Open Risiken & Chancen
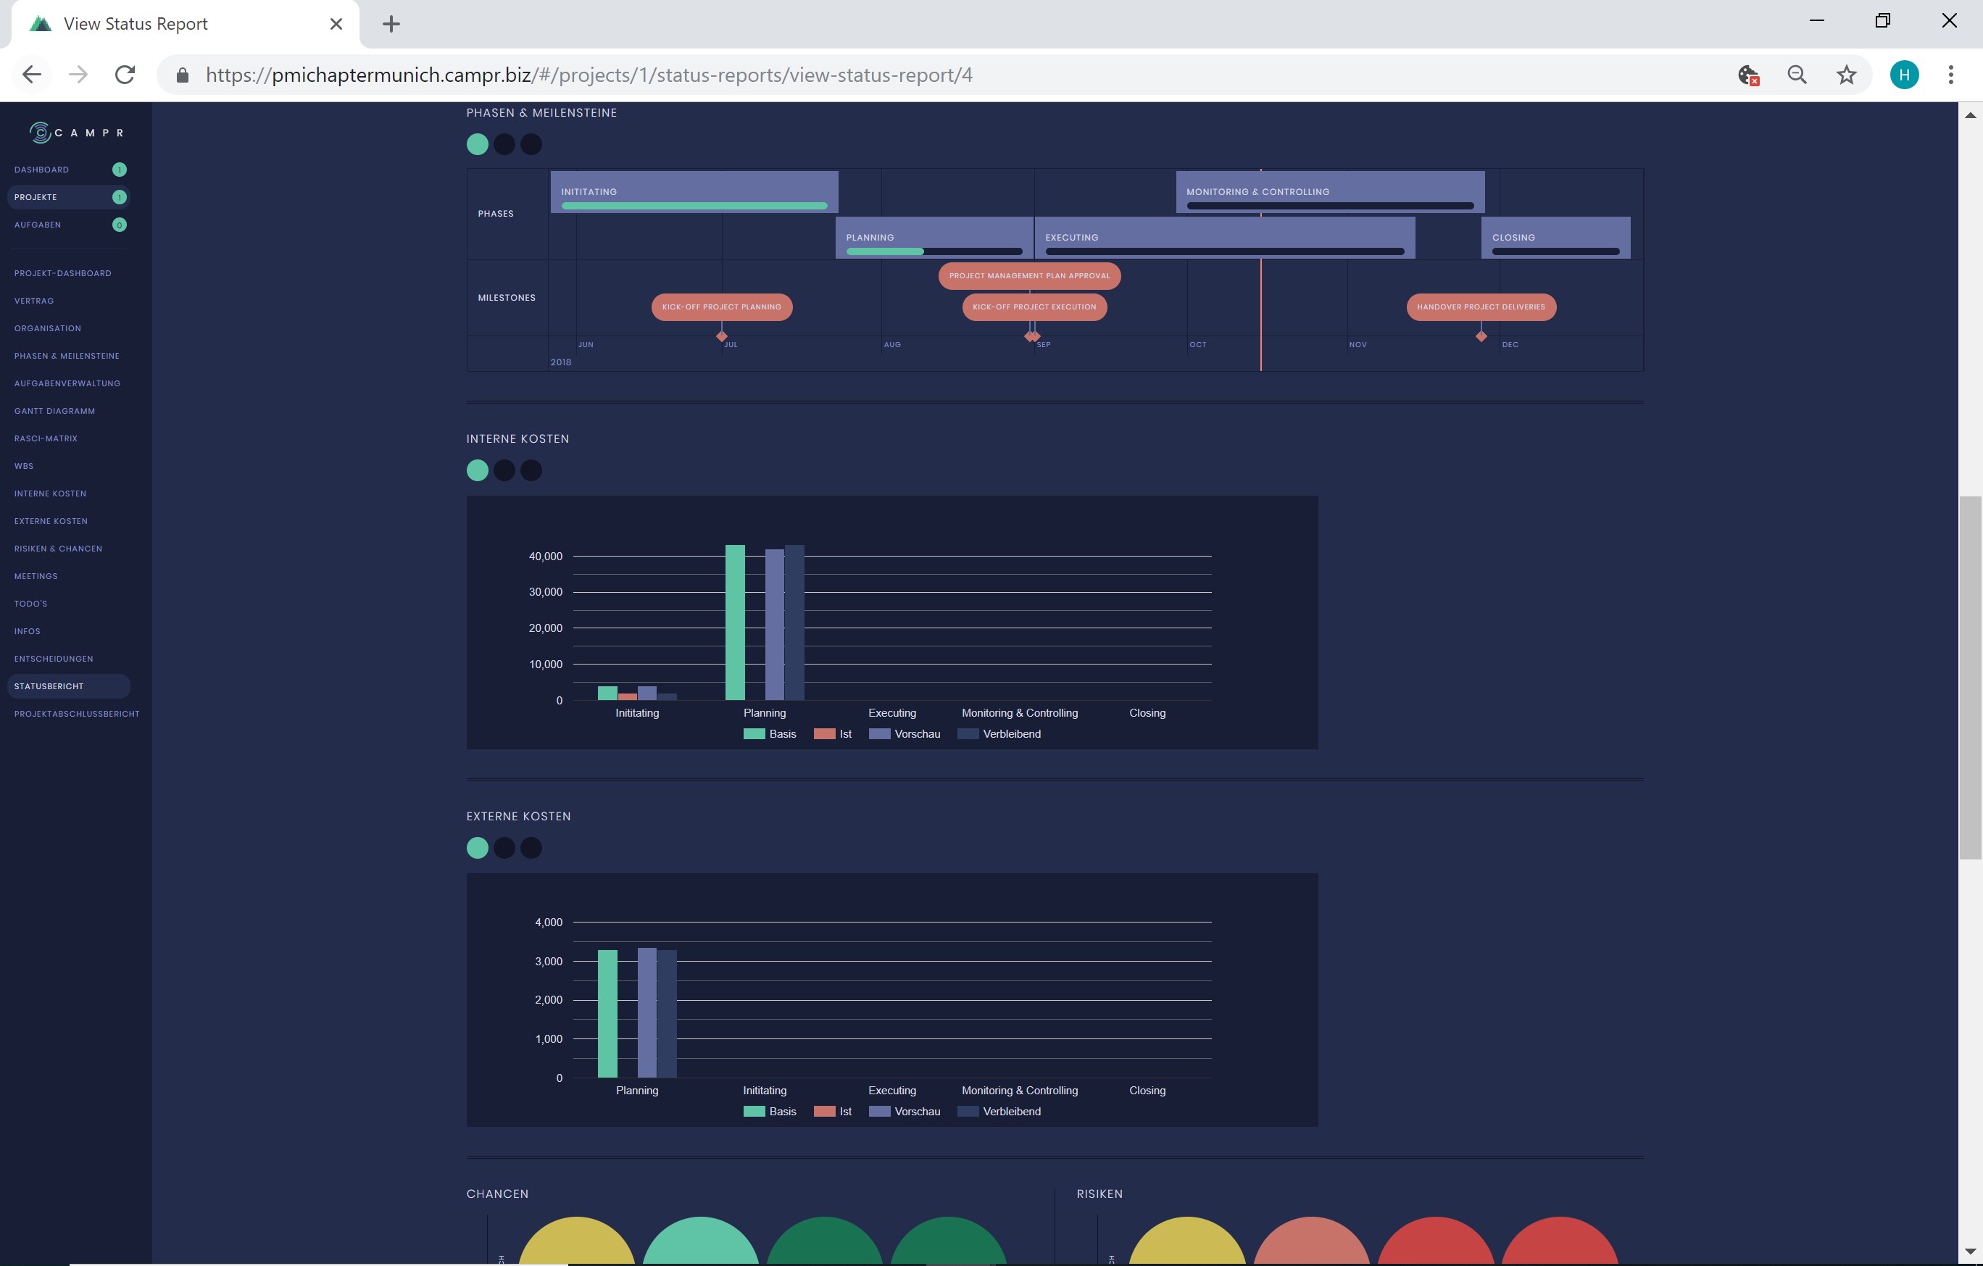The height and width of the screenshot is (1266, 1983). click(59, 549)
